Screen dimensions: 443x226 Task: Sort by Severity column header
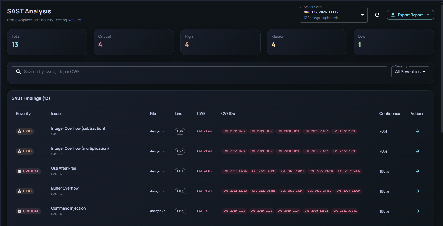tap(23, 114)
